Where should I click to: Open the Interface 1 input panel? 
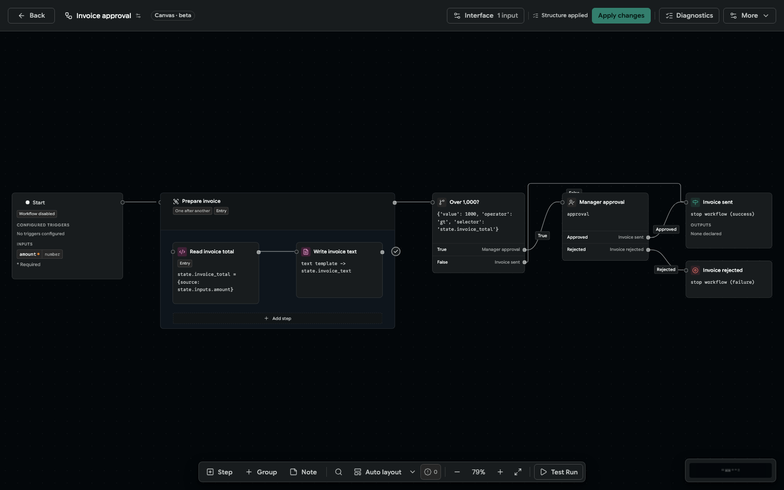tap(486, 16)
